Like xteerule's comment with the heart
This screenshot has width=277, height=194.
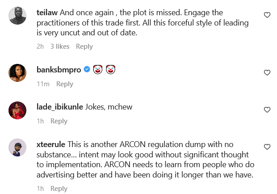point(267,147)
